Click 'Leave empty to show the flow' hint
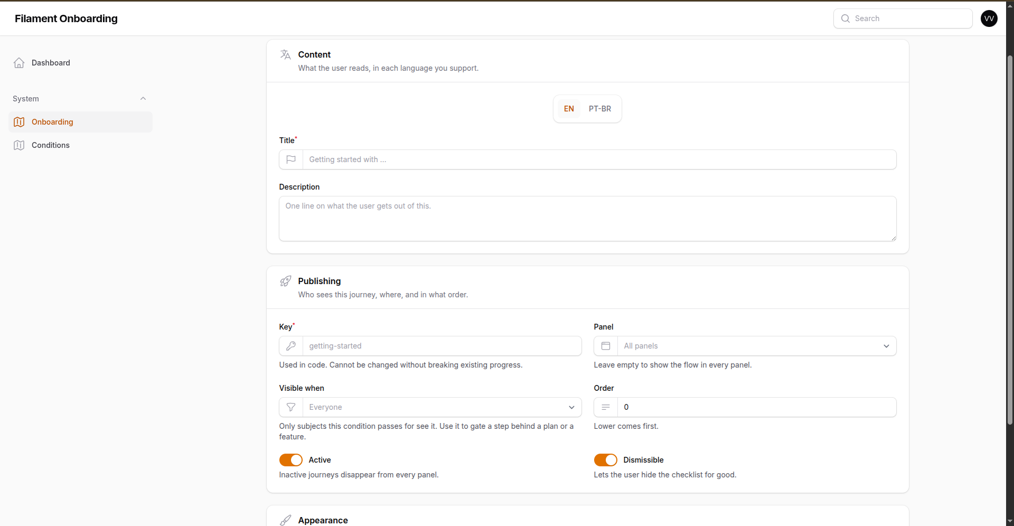The image size is (1014, 526). click(673, 365)
